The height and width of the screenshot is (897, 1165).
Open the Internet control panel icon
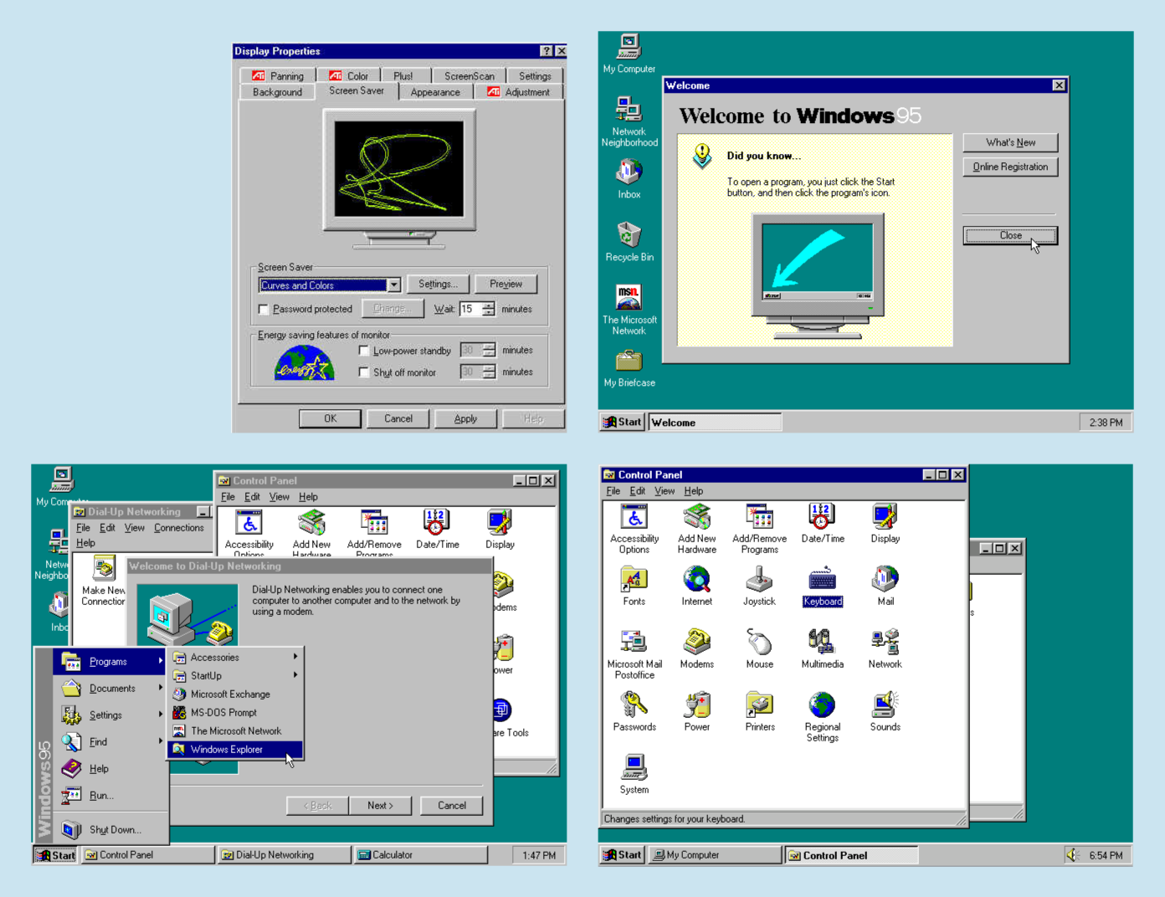pyautogui.click(x=696, y=585)
